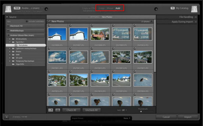The image size is (203, 126).
Task: Click the Cancel button
Action: 166,117
